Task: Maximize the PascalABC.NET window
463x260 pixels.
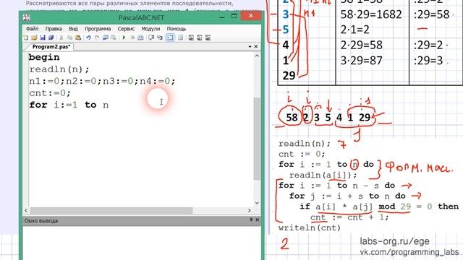Action: coord(234,16)
